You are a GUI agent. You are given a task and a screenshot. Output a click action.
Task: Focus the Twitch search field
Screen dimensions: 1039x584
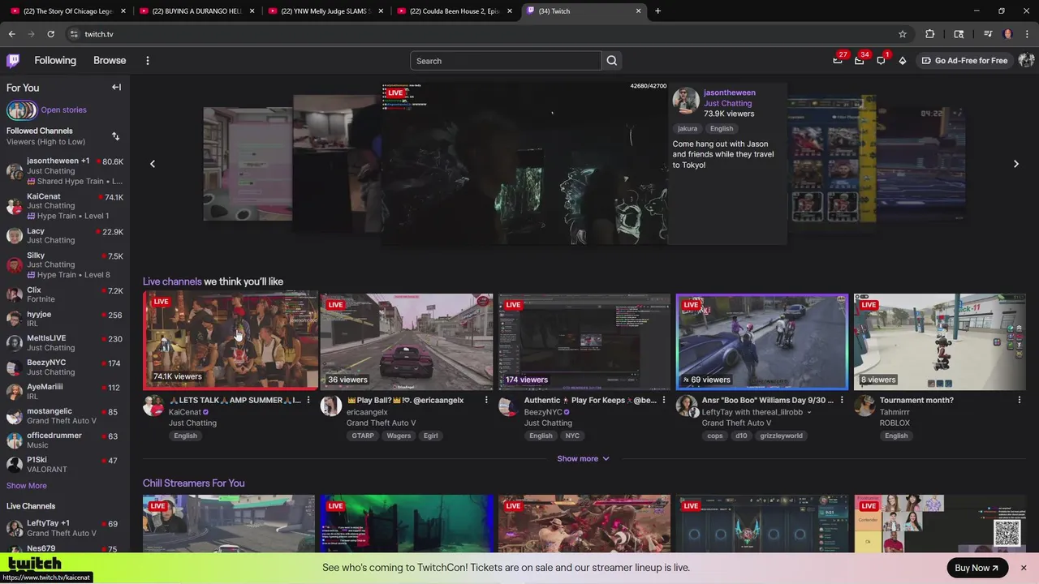click(x=506, y=61)
